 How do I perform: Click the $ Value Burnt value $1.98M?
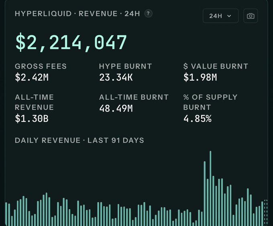pos(200,77)
